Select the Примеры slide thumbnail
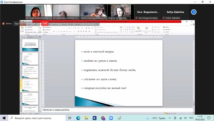Viewport: 214px width, 121px height. [30, 99]
